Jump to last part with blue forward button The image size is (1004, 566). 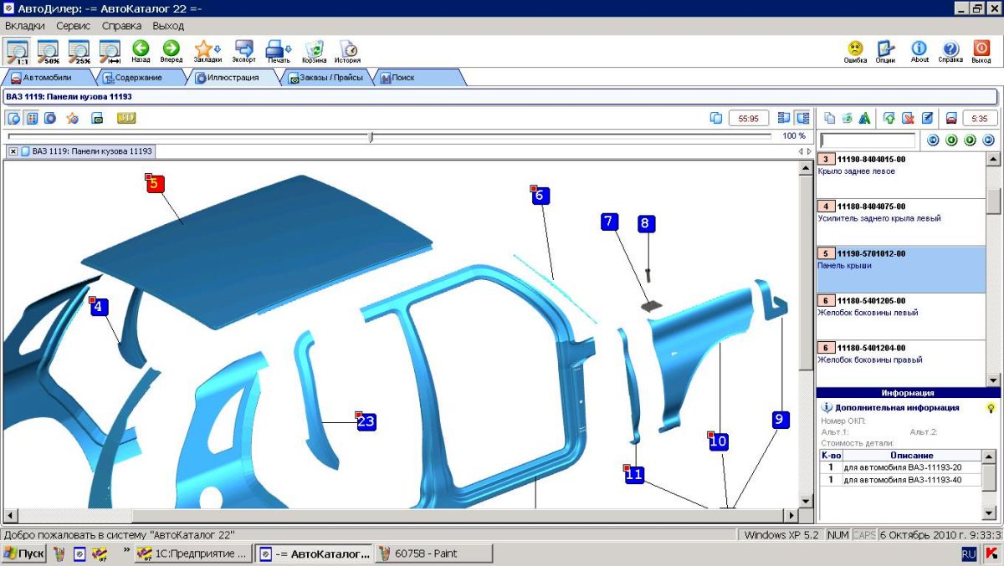coord(988,140)
